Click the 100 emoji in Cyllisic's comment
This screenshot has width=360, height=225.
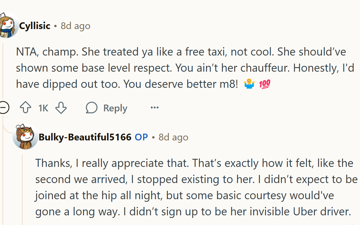pos(264,84)
